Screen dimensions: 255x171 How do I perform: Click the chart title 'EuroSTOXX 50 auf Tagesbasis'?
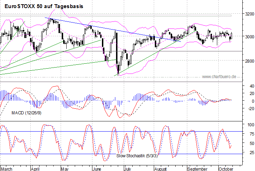tap(44, 6)
